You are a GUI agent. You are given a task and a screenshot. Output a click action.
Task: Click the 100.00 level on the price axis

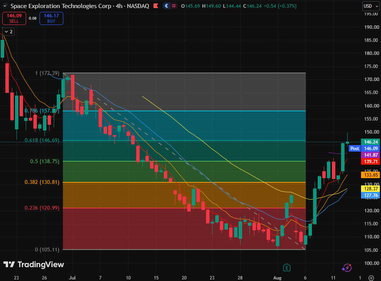[x=371, y=263]
